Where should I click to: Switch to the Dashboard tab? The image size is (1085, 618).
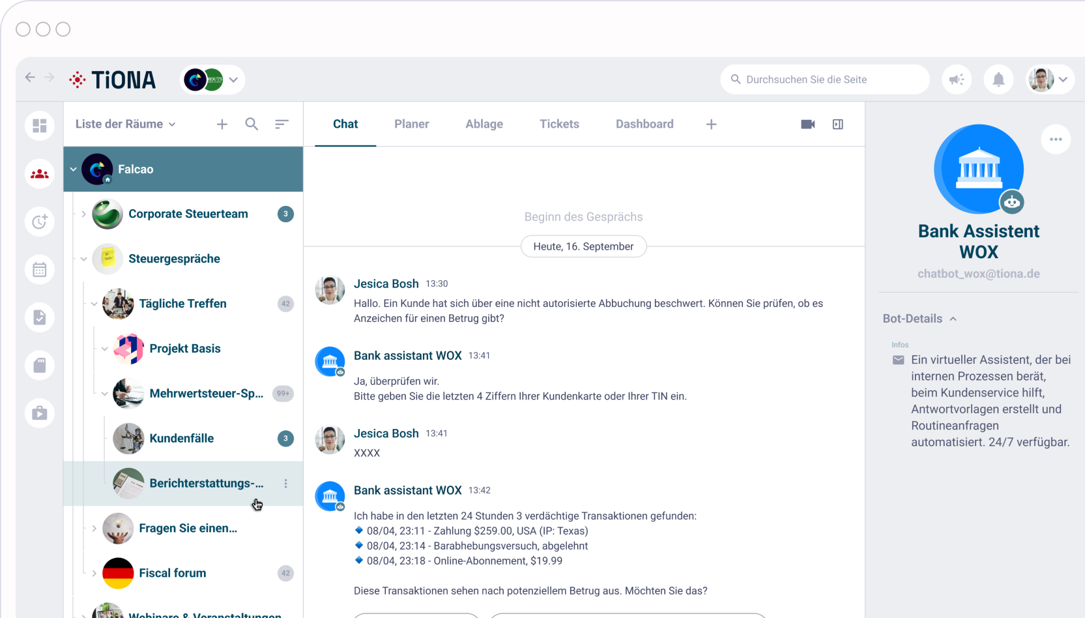(644, 124)
